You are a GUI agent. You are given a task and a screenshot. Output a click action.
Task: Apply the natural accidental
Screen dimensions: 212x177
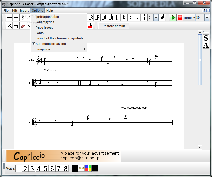coord(124,18)
